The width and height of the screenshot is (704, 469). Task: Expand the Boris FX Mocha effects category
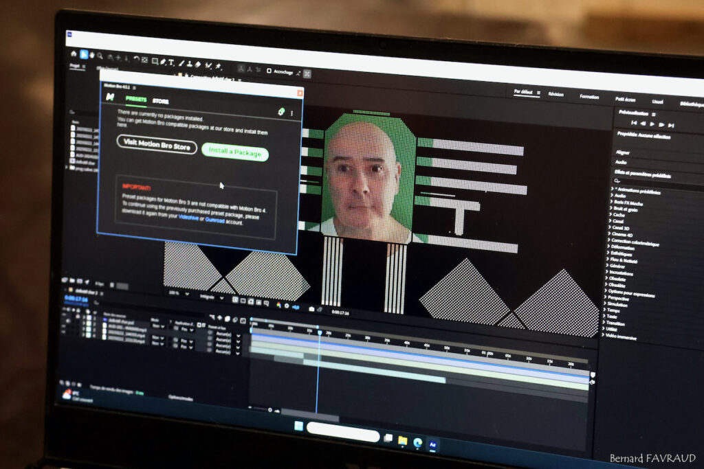pos(611,202)
